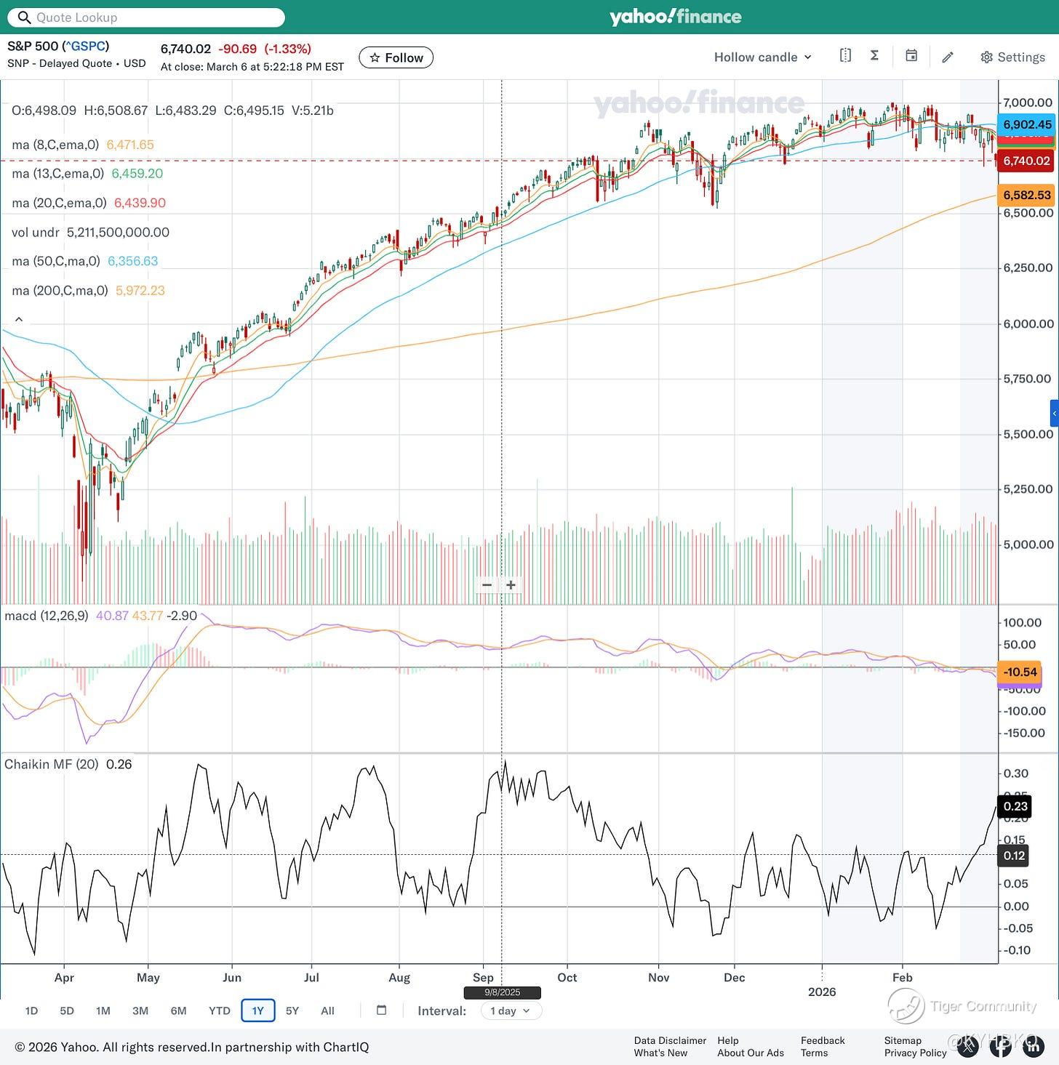
Task: Select the ma (20,C,ema,0) indicator label
Action: [x=59, y=203]
